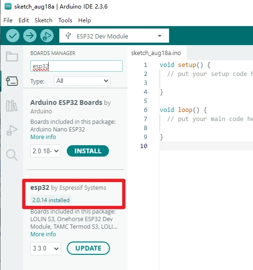Open the Debug panel sidebar icon
This screenshot has width=253, height=270.
(x=12, y=130)
